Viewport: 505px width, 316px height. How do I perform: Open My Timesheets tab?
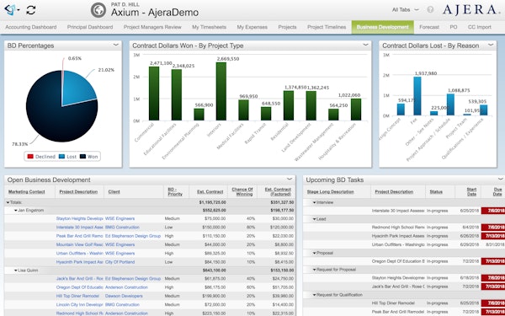[209, 27]
